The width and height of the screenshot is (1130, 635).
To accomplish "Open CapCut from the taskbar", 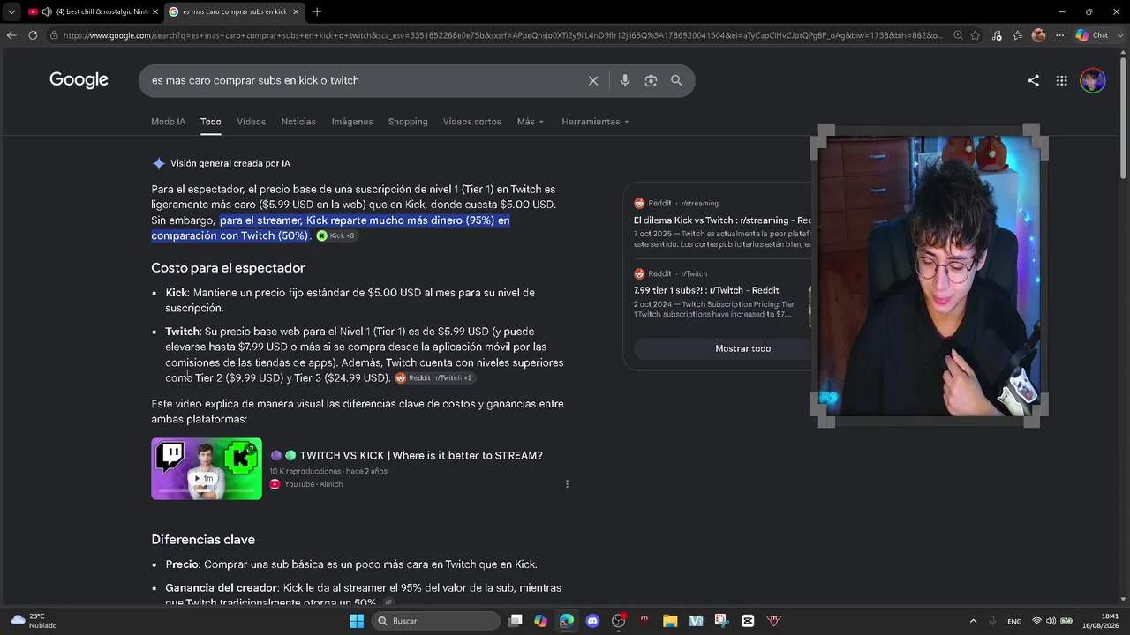I will 748,621.
